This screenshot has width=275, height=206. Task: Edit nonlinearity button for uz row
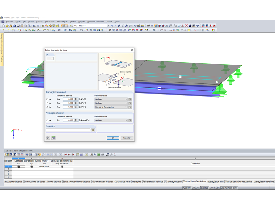130,107
